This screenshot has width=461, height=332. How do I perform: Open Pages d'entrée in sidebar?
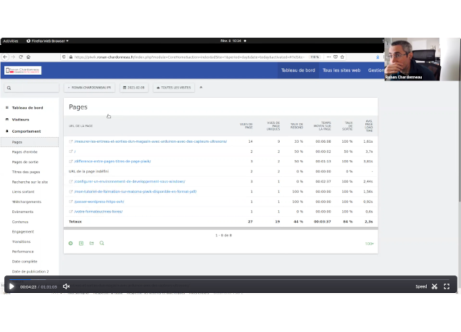tap(24, 152)
